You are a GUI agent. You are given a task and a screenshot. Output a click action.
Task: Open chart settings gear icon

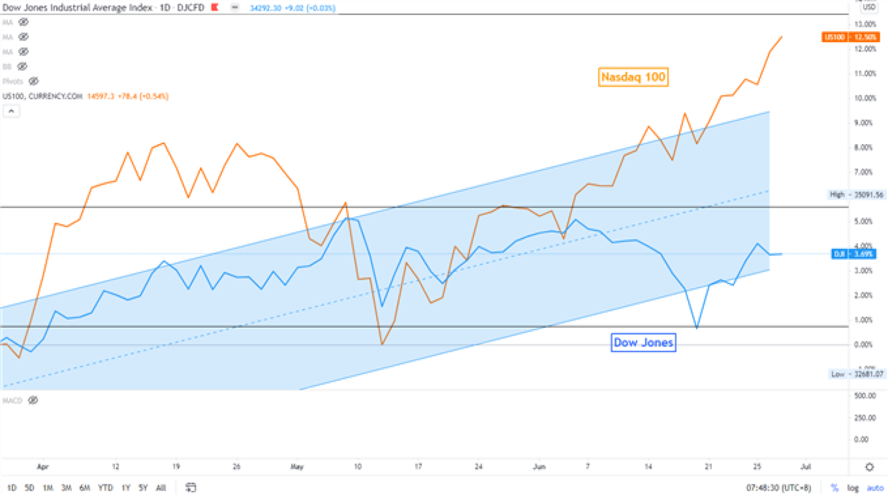(870, 467)
